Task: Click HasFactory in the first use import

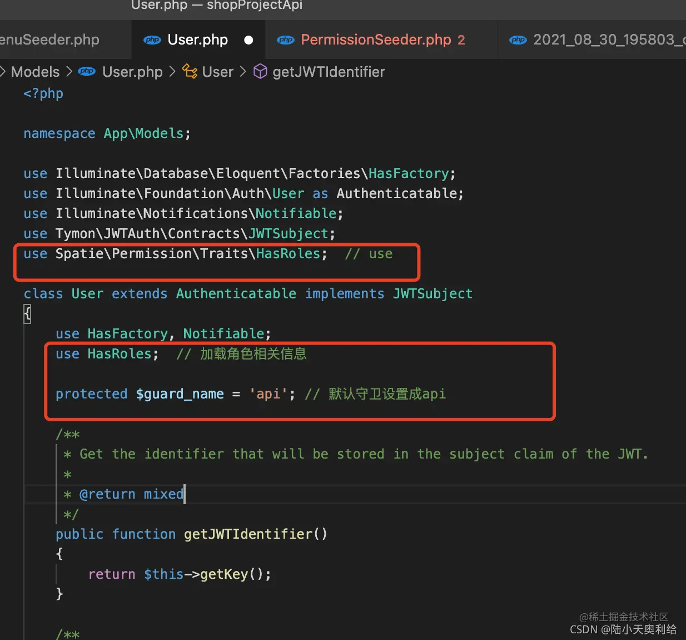Action: tap(409, 174)
